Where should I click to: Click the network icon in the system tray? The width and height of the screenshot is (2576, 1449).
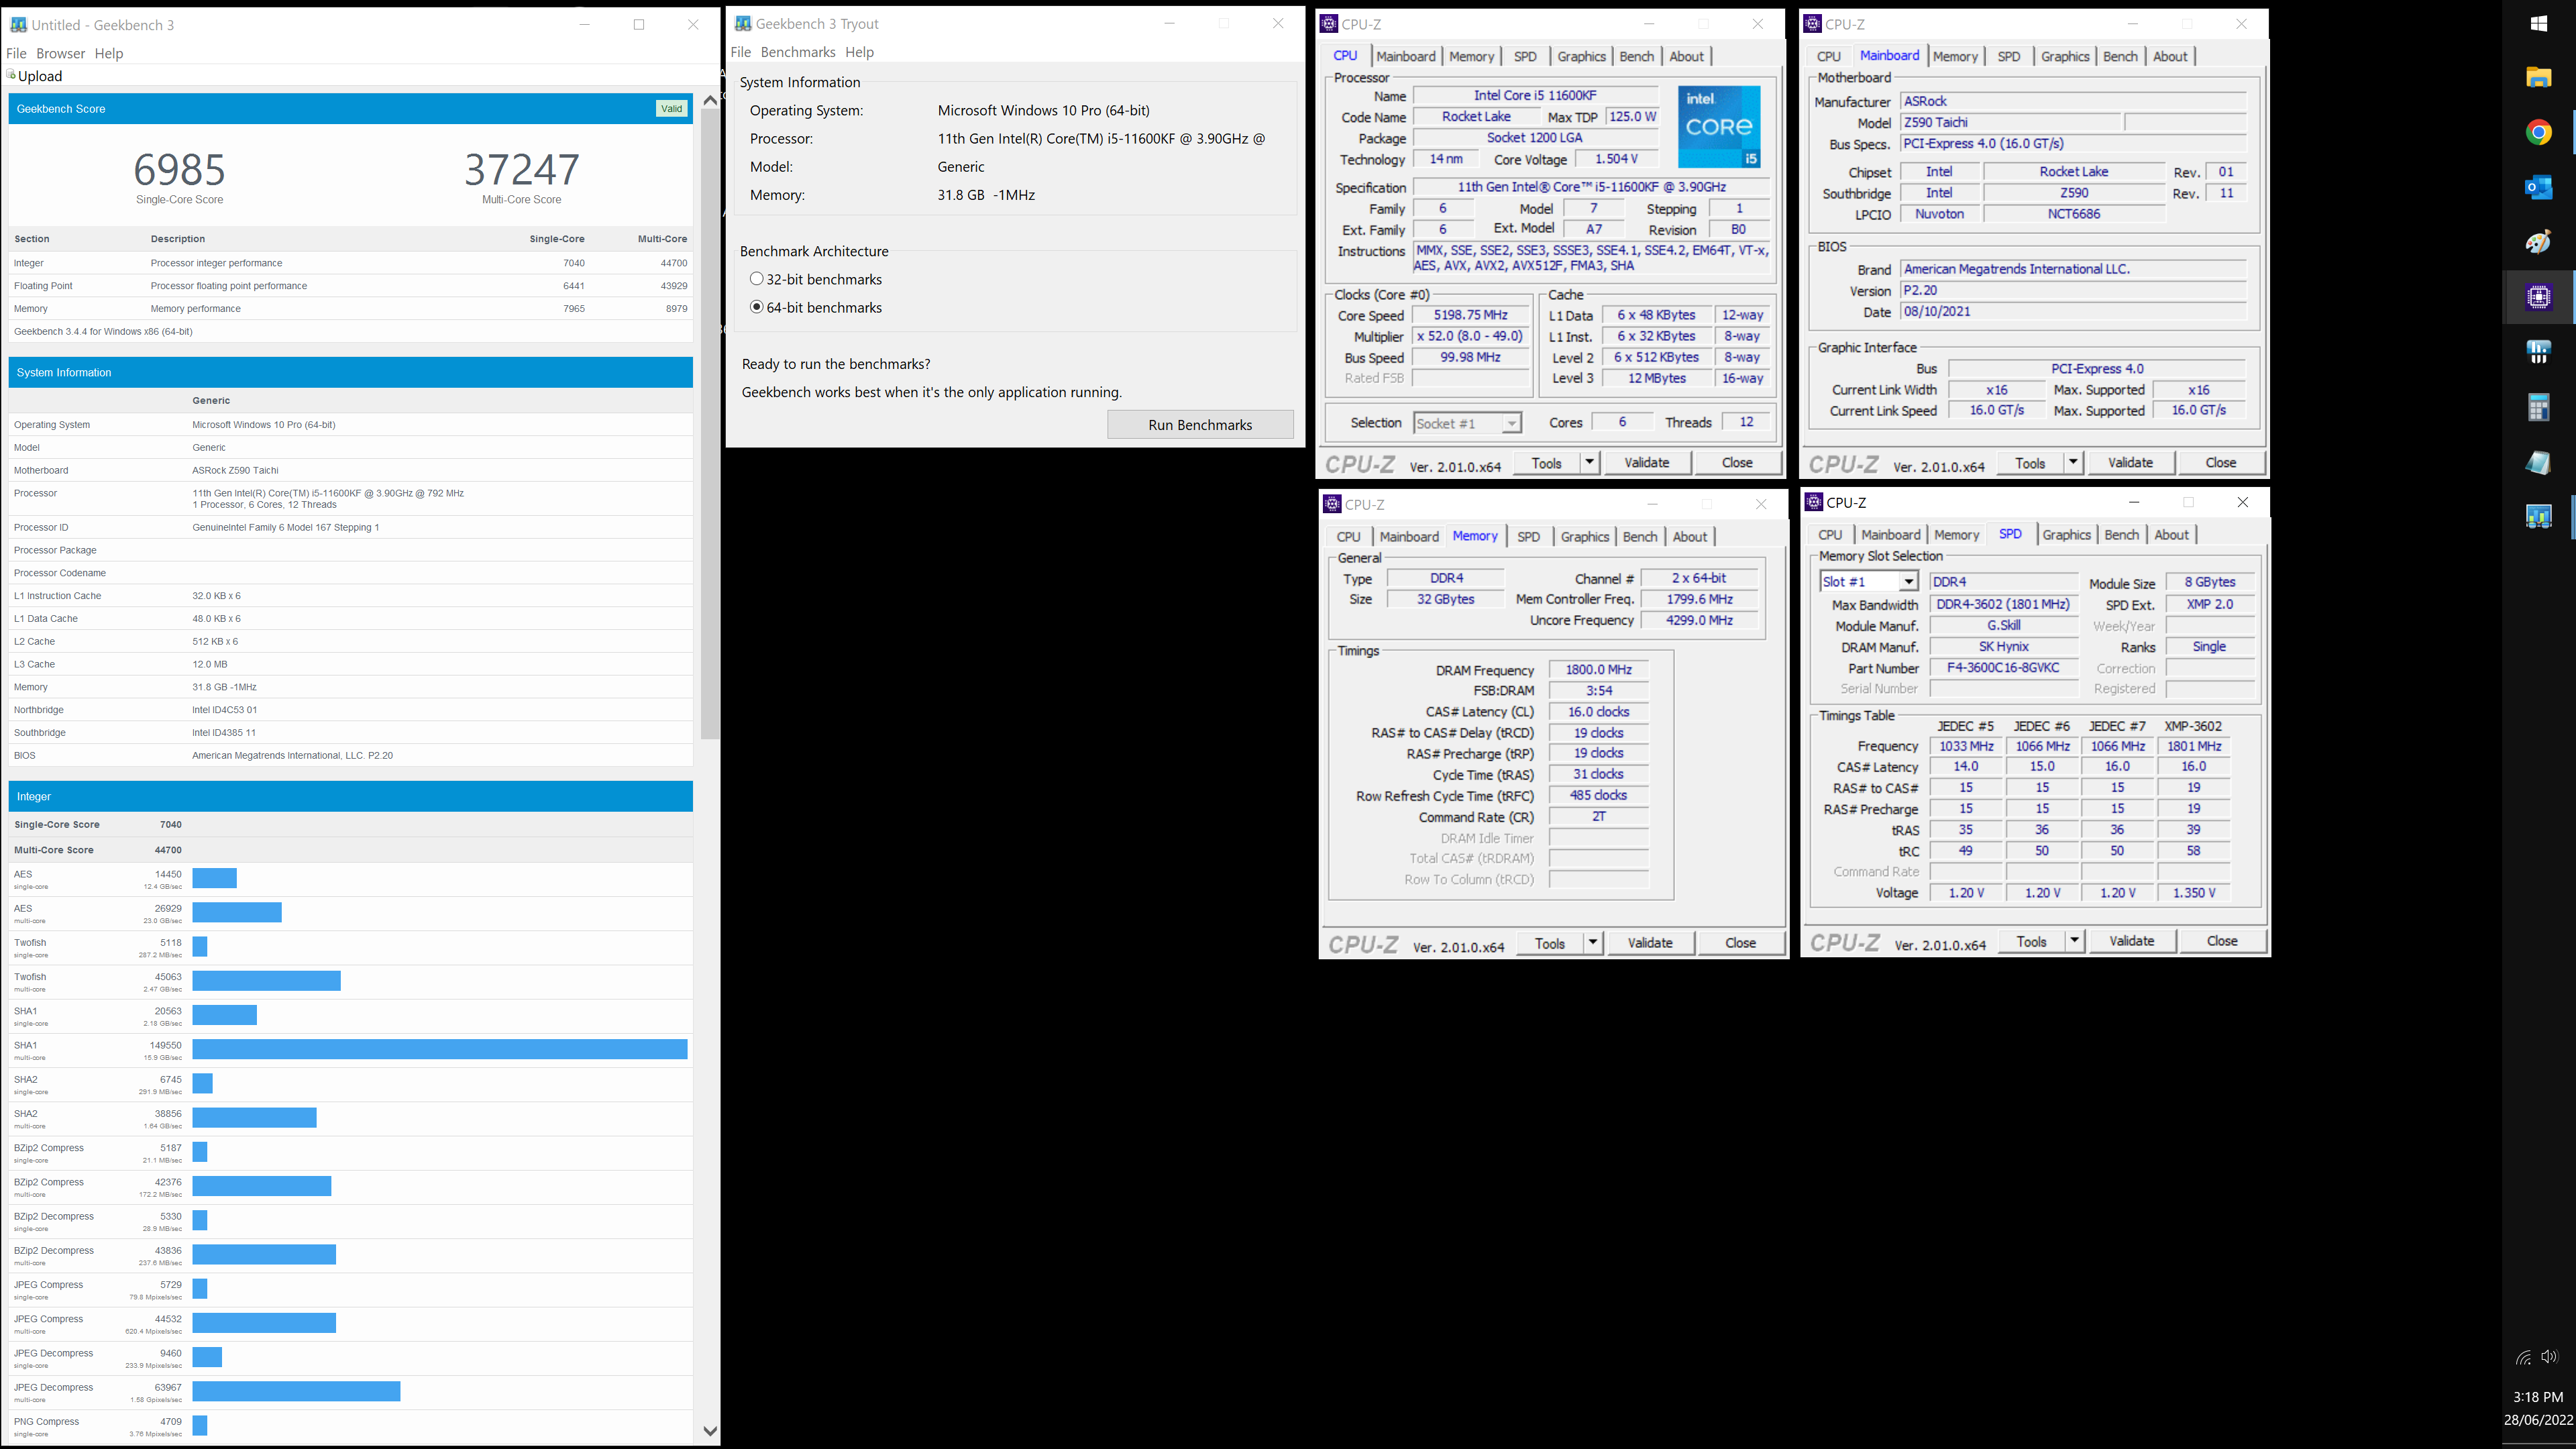2523,1357
